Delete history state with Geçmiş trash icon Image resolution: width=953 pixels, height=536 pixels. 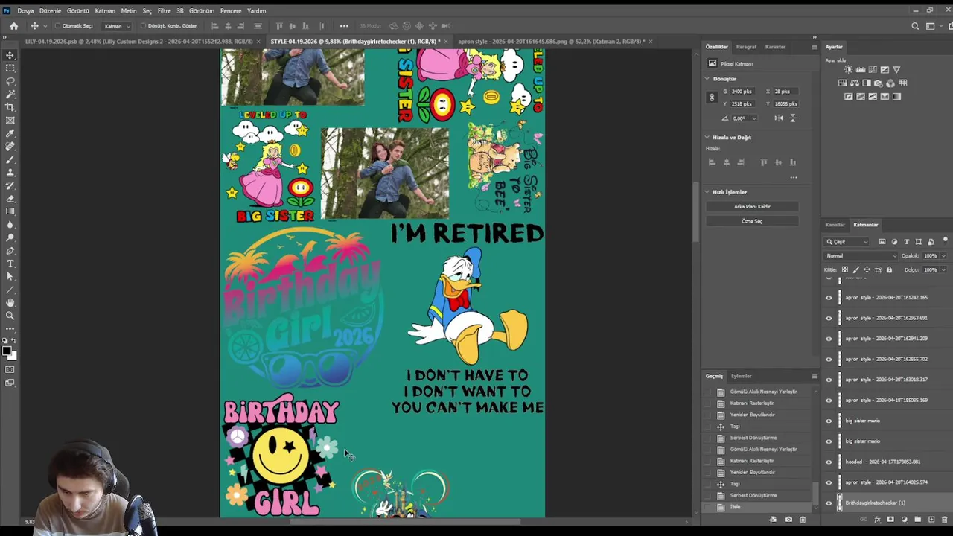[803, 519]
